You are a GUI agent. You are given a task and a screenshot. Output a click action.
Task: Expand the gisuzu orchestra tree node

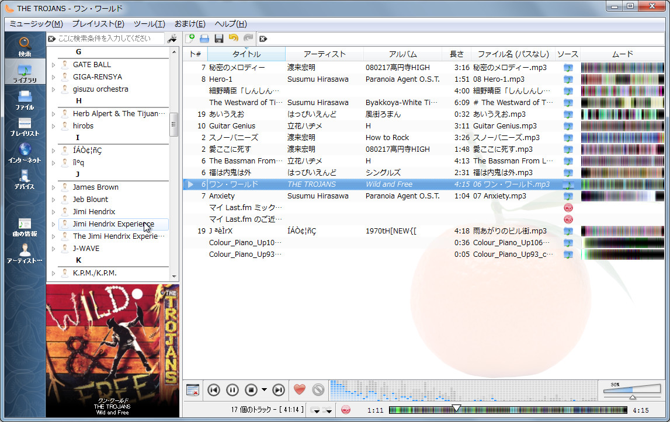tap(53, 90)
